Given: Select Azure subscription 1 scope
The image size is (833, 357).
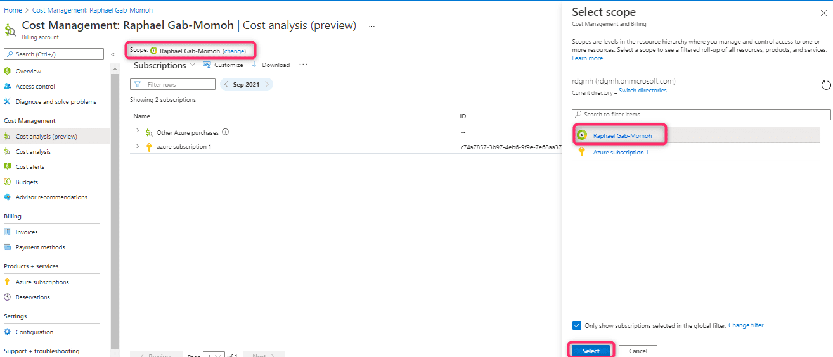Looking at the screenshot, I should [621, 153].
